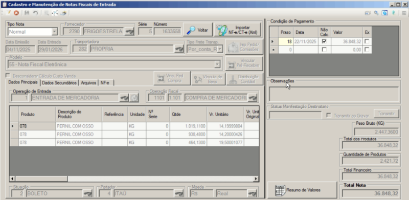The height and width of the screenshot is (200, 409).
Task: Open lookup beside COMPRA DE MERCADORIA
Action: (253, 98)
